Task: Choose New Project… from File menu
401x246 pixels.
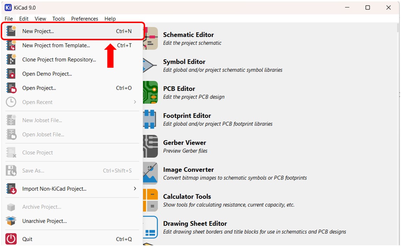Action: click(73, 31)
